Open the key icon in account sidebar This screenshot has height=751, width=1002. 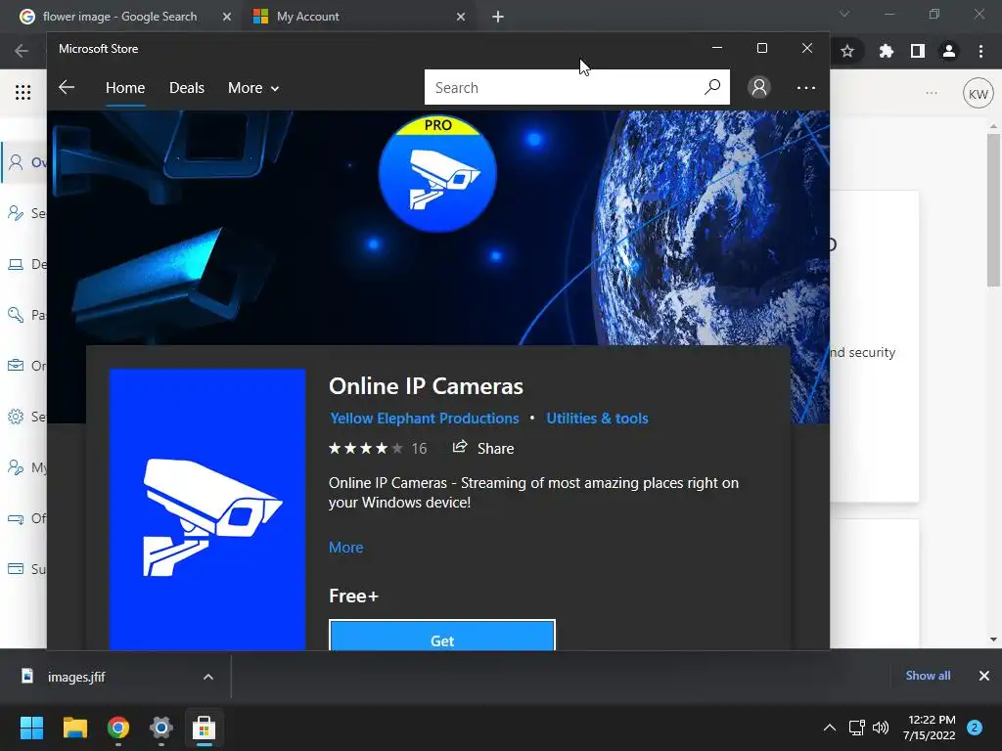pos(16,314)
